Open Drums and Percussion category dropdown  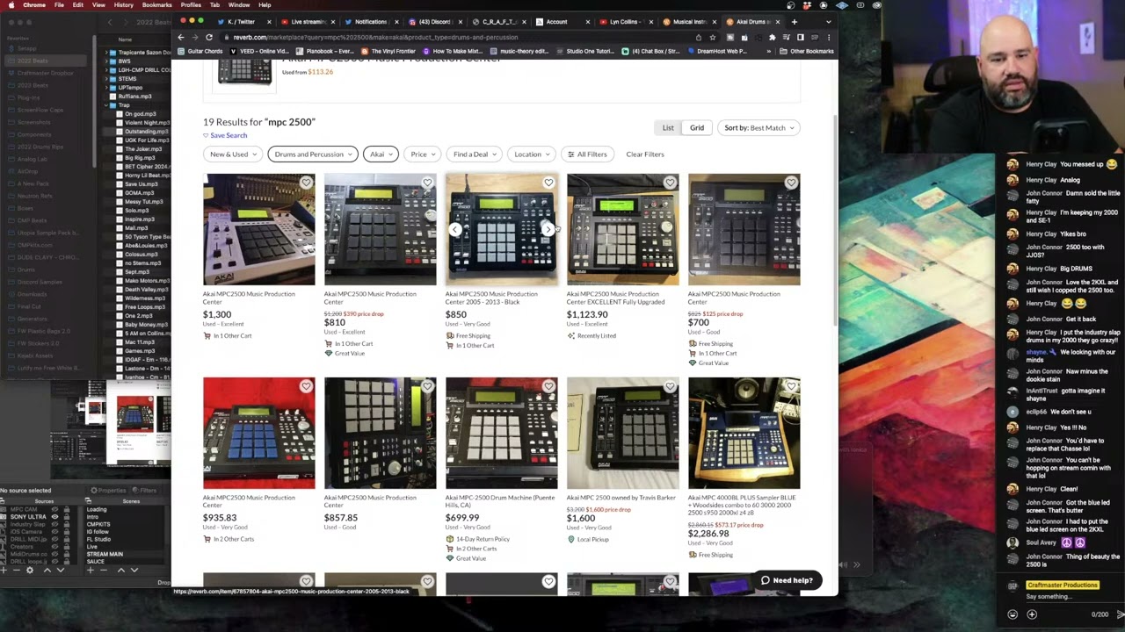point(313,154)
